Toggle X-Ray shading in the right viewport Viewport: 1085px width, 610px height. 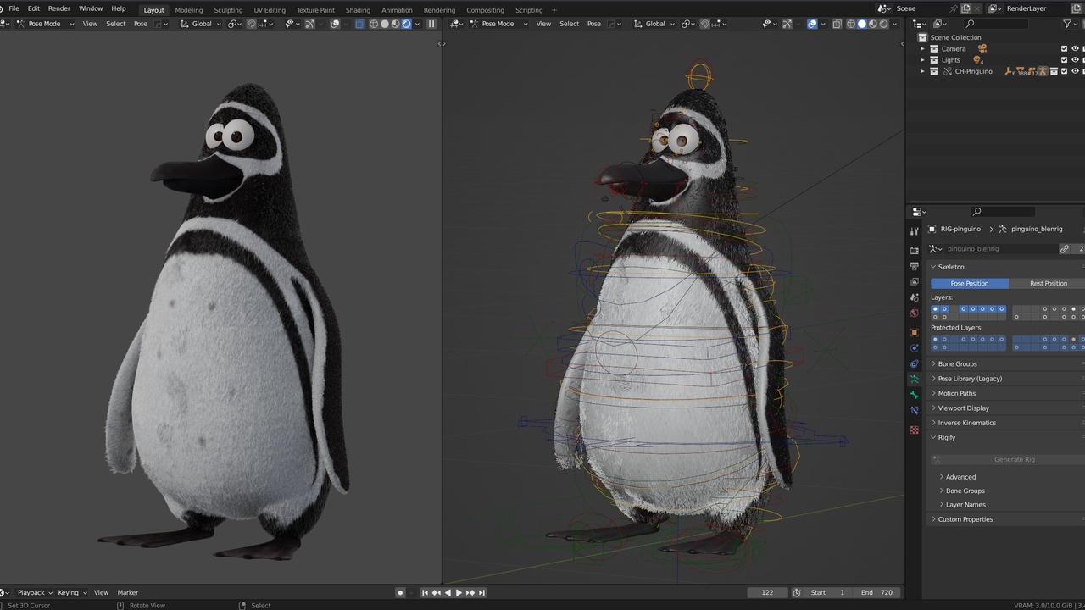[837, 24]
